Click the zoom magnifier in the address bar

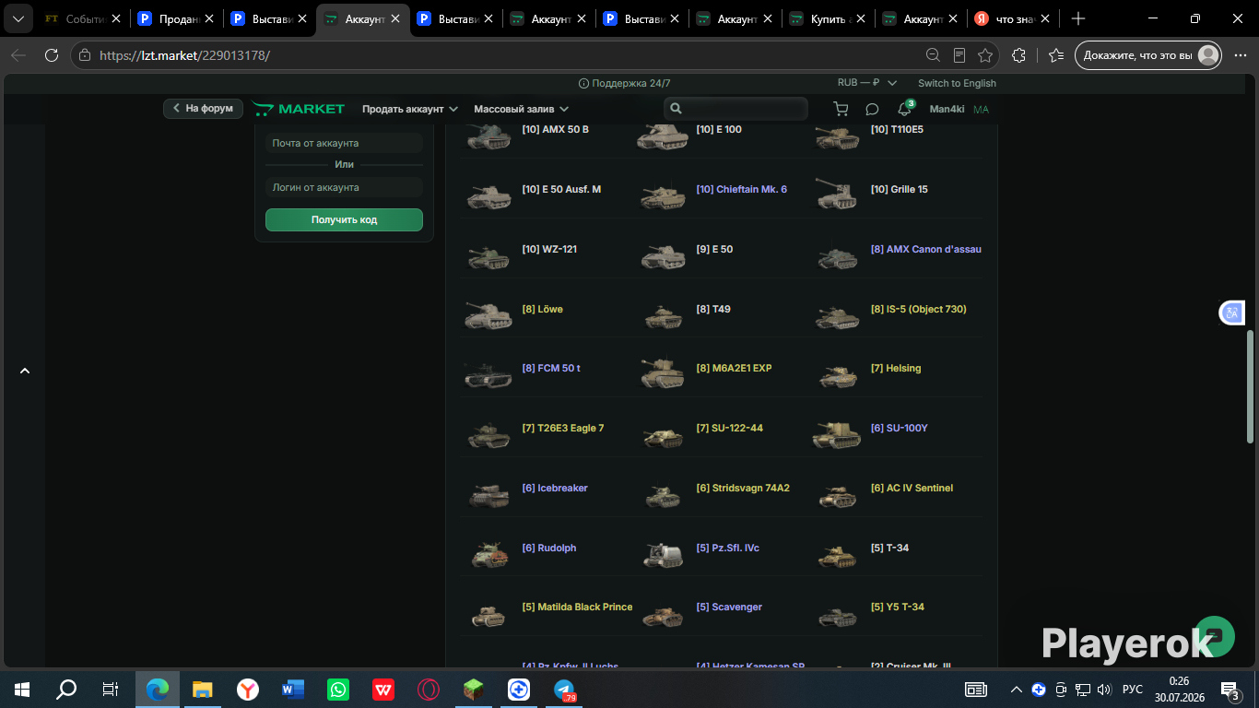tap(934, 55)
